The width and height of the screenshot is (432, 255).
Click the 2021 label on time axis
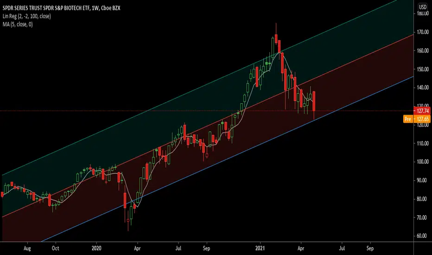[260, 249]
